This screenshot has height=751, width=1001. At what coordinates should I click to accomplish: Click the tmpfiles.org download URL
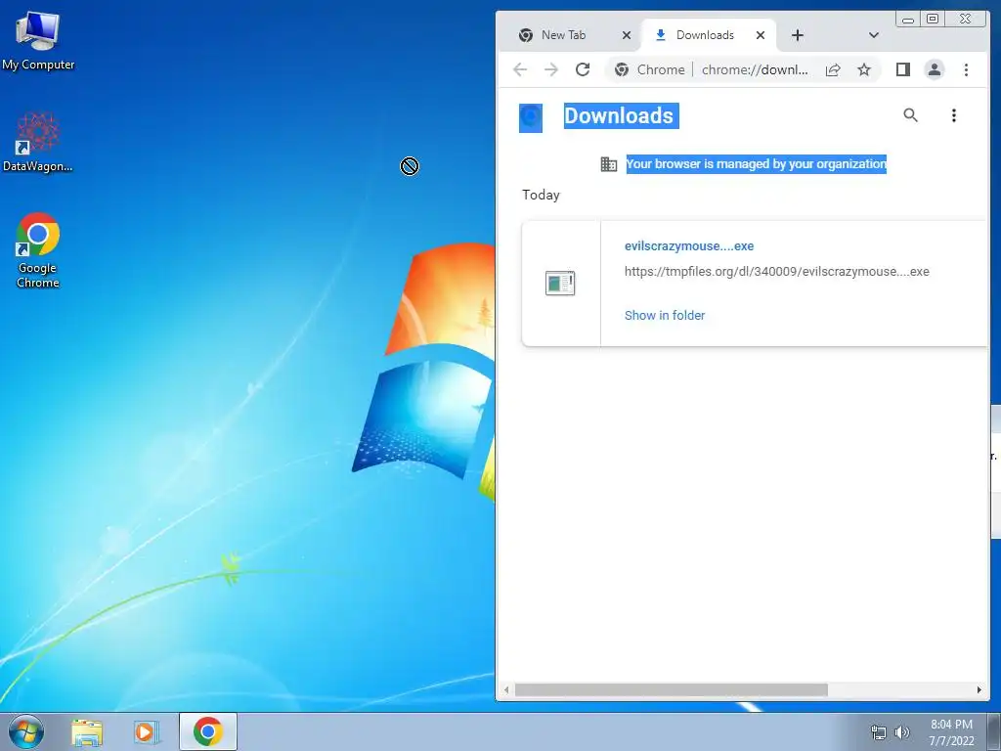[x=776, y=272]
